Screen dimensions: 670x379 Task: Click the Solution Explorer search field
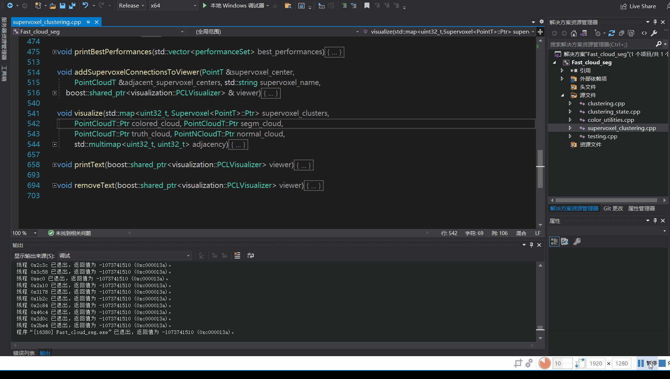pos(602,44)
